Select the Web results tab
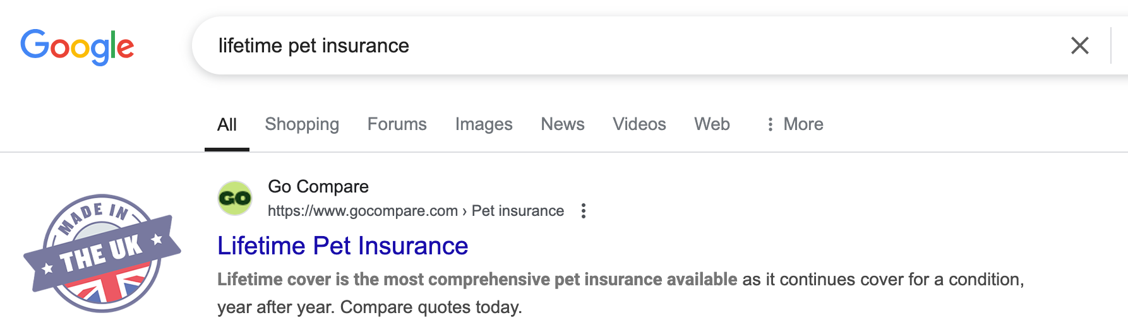The image size is (1128, 332). click(x=712, y=124)
